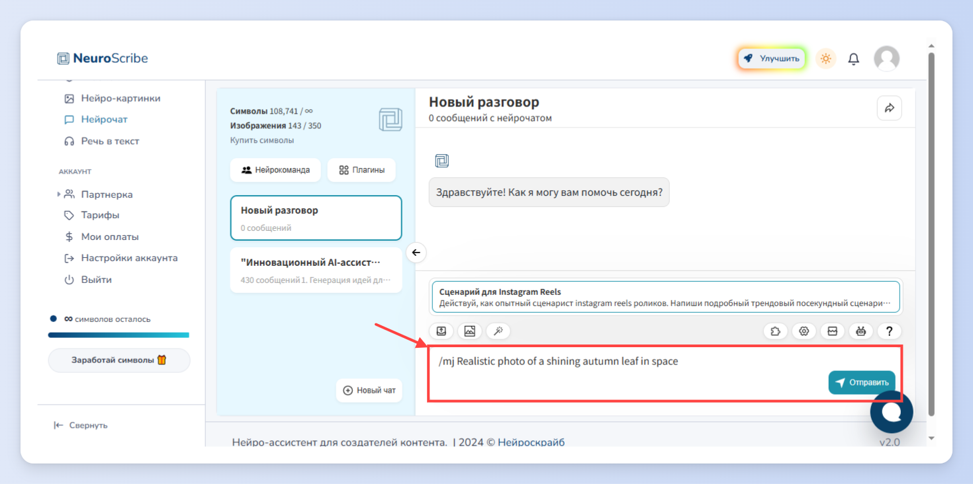This screenshot has width=973, height=484.
Task: Click the Новый разговор chat header title
Action: pos(484,102)
